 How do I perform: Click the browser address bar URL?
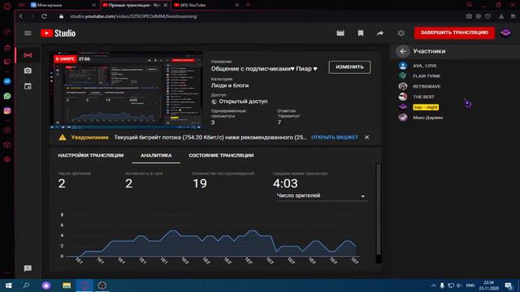click(133, 16)
